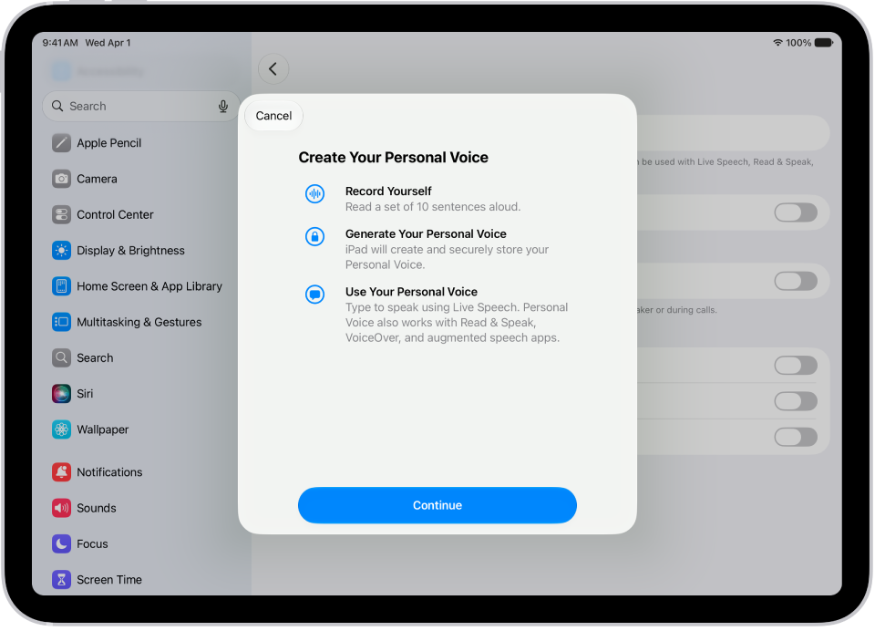The width and height of the screenshot is (875, 631).
Task: Open the Focus label
Action: [93, 543]
